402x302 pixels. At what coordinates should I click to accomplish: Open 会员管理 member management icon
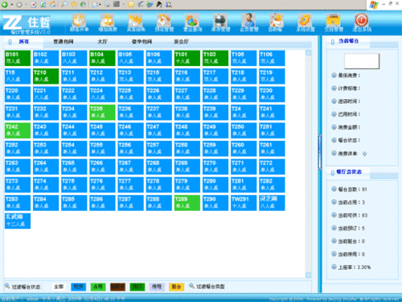pyautogui.click(x=248, y=23)
